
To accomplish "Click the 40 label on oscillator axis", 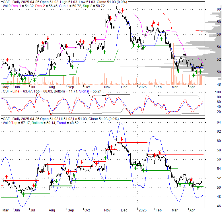I will (x=219, y=107).
